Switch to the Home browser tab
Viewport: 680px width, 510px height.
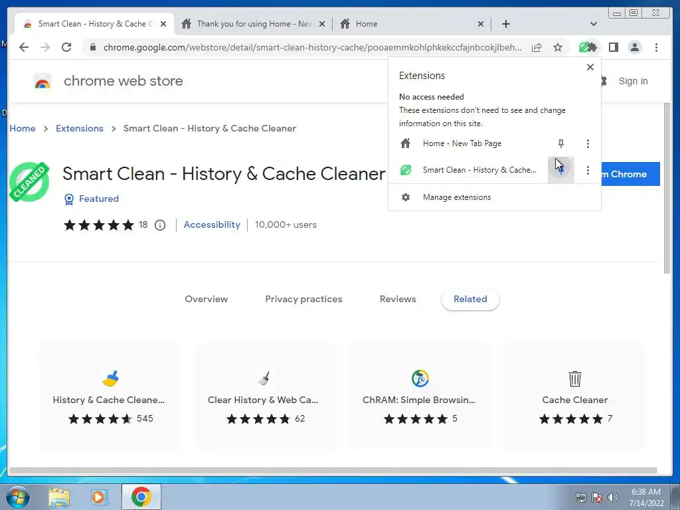coord(412,24)
